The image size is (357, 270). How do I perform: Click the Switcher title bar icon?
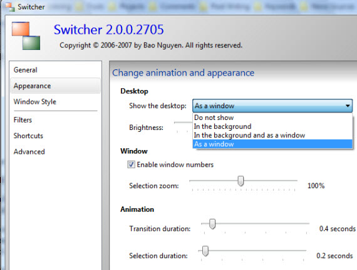10,7
